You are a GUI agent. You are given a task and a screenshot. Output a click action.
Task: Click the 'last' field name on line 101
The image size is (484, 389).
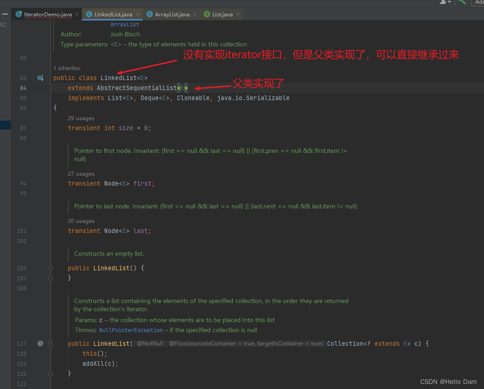(x=141, y=231)
